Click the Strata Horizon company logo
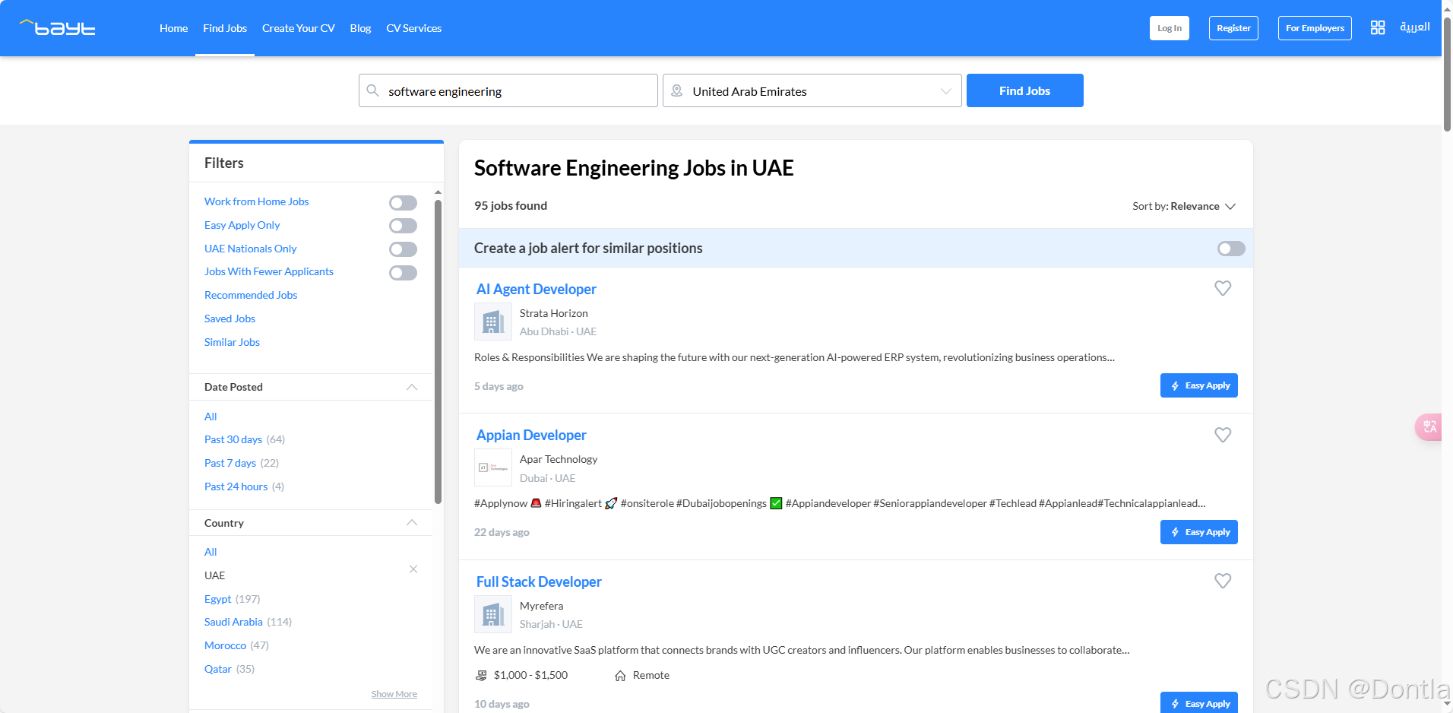 (x=493, y=322)
